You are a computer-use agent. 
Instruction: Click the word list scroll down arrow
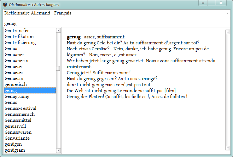click(58, 150)
